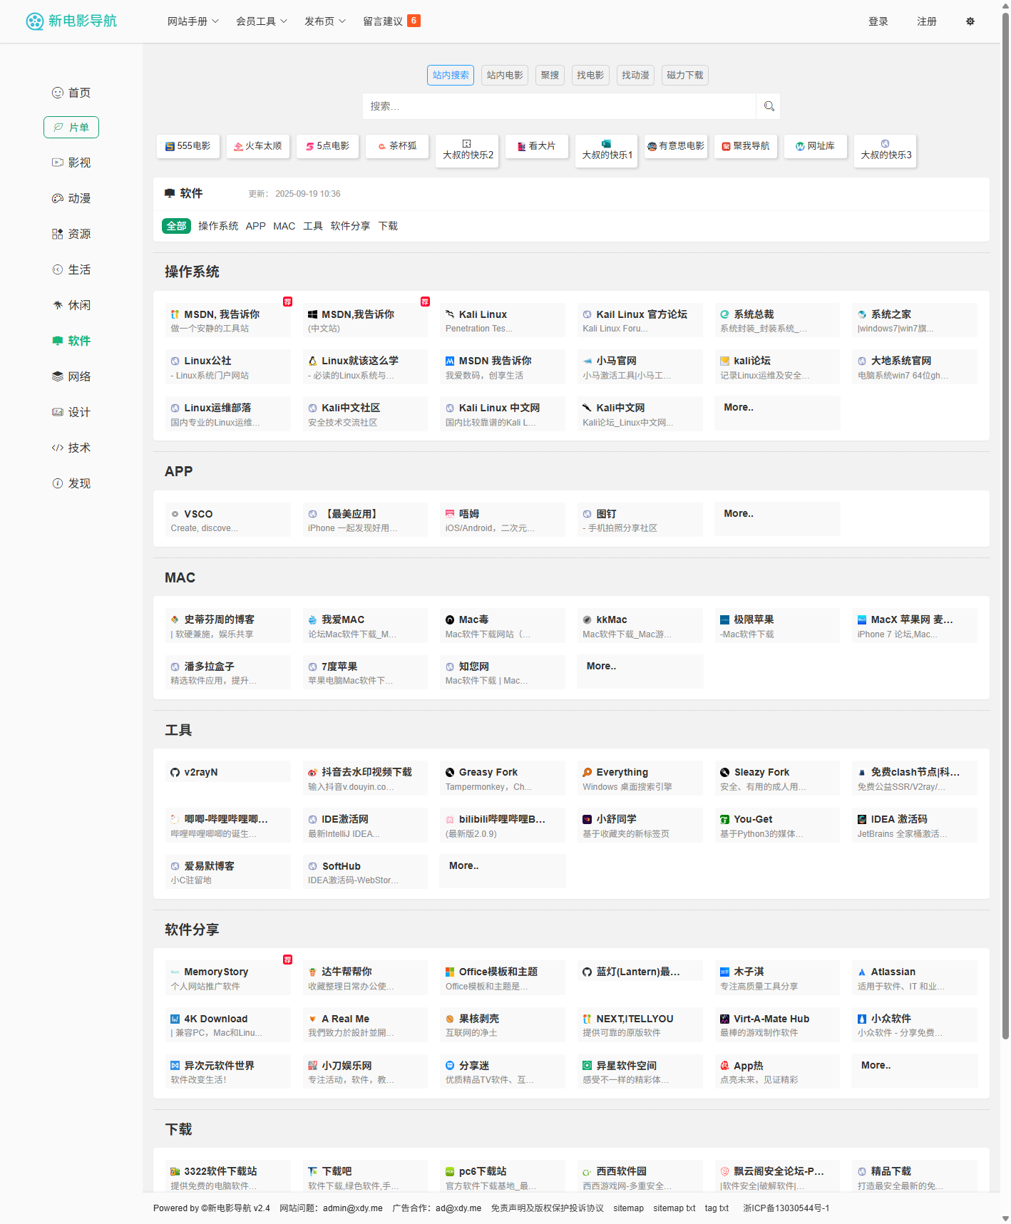Switch to 软件分享 filter tab
Image resolution: width=1011 pixels, height=1224 pixels.
point(350,226)
